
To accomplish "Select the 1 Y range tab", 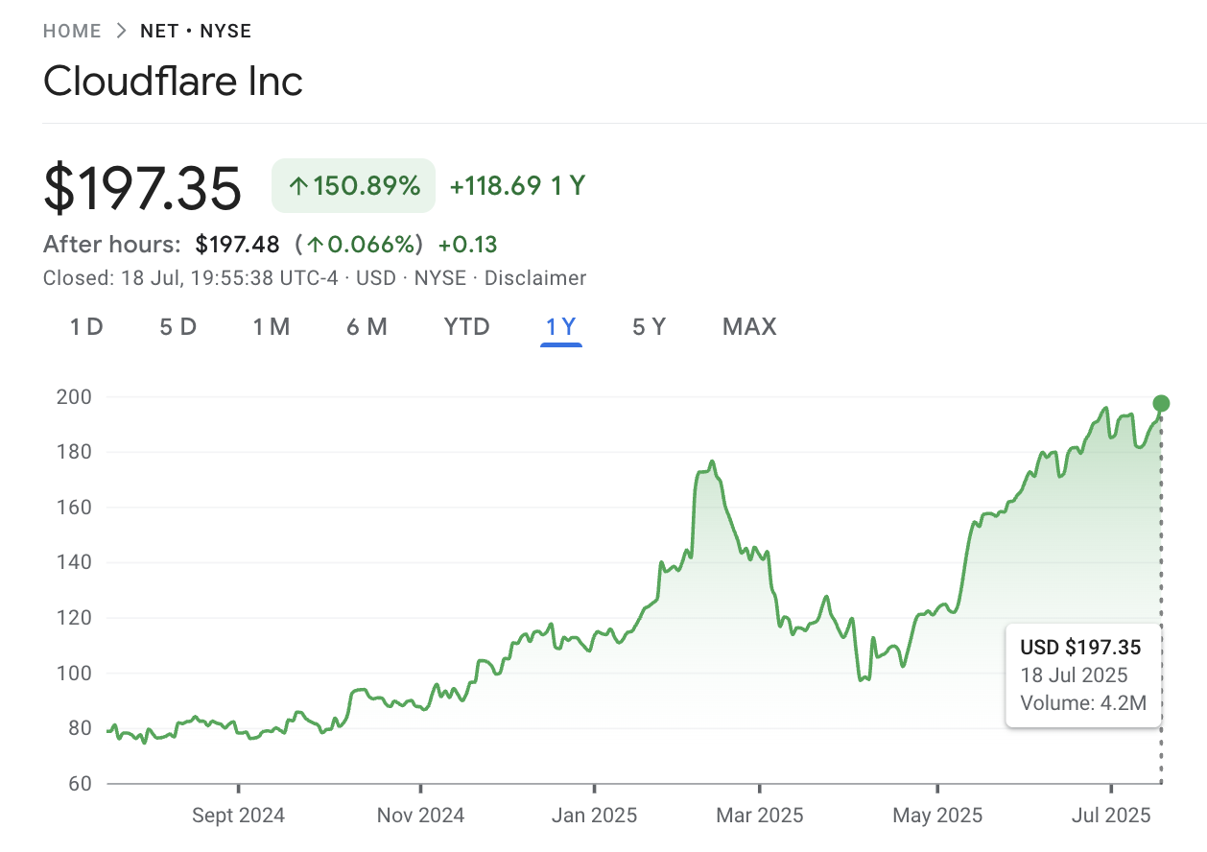I will click(x=561, y=327).
